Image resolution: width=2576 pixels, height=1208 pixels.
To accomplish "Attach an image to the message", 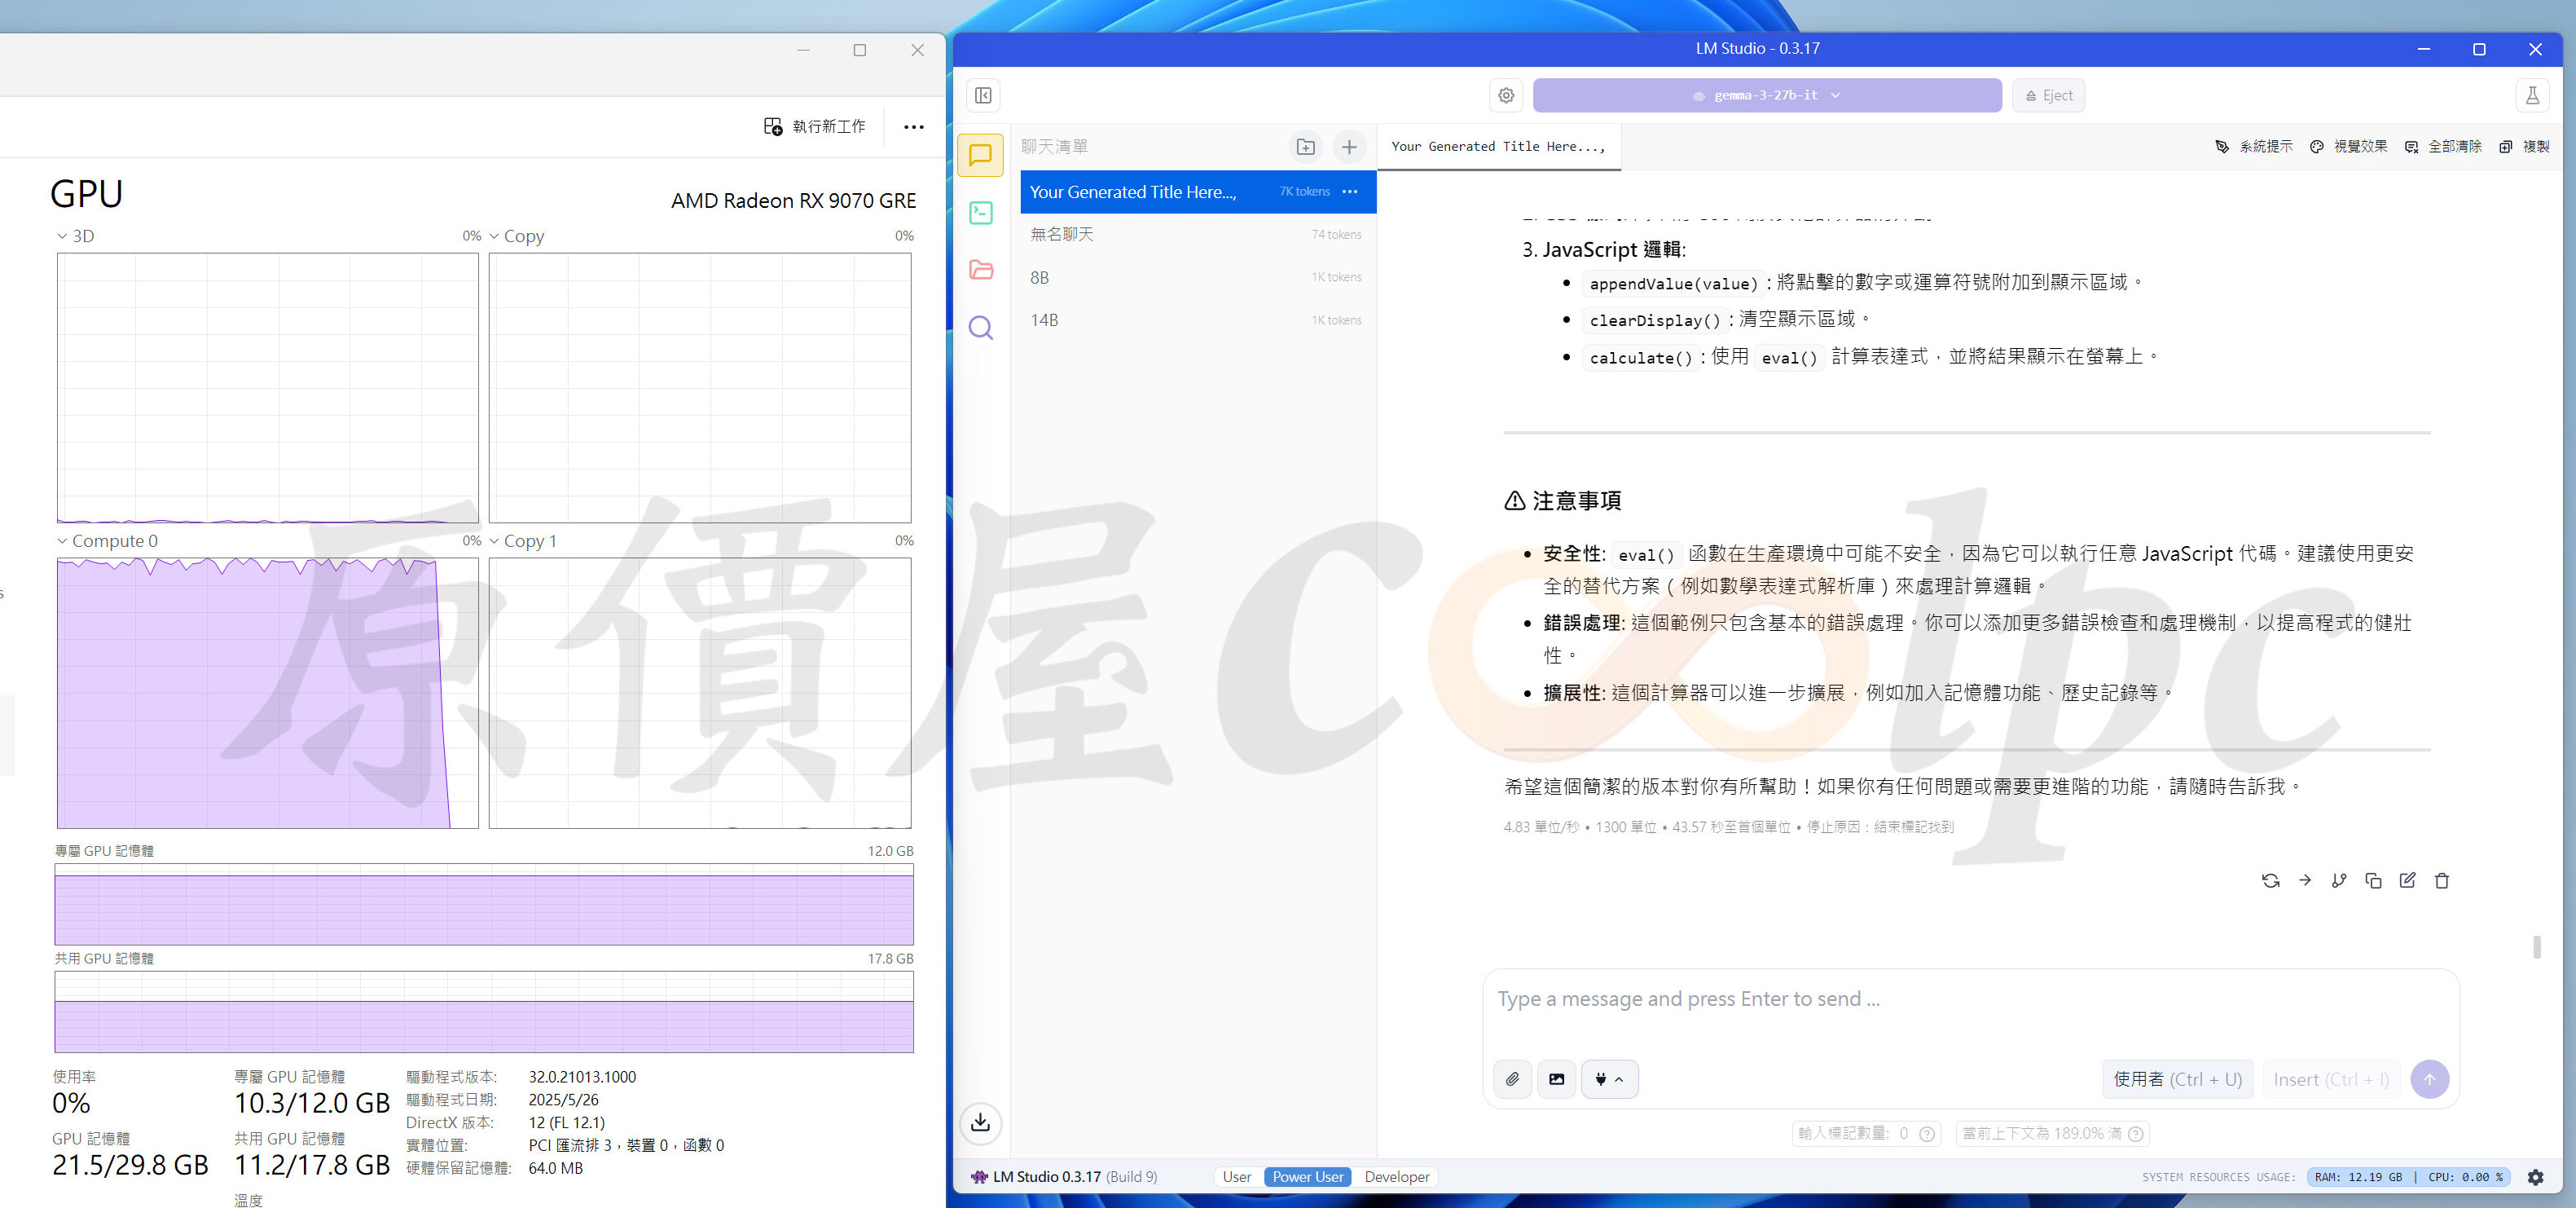I will click(1557, 1079).
